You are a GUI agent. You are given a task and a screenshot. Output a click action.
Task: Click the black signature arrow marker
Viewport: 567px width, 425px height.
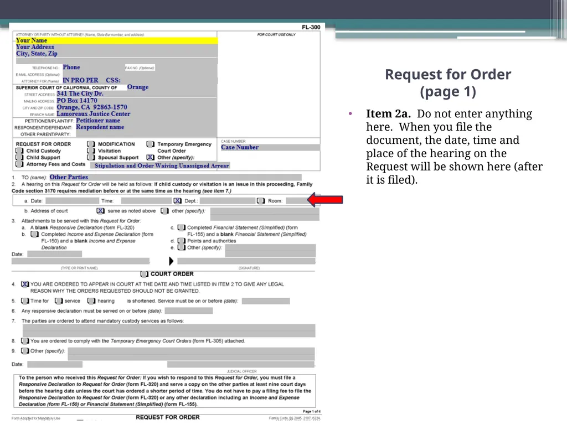(x=171, y=261)
